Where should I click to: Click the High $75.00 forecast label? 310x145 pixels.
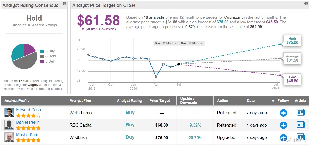point(292,41)
